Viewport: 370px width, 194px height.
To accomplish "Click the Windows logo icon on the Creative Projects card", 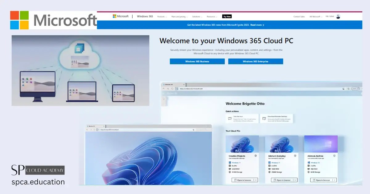I will pyautogui.click(x=230, y=162).
